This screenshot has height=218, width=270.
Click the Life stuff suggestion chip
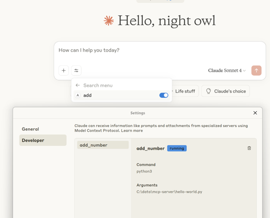[185, 91]
